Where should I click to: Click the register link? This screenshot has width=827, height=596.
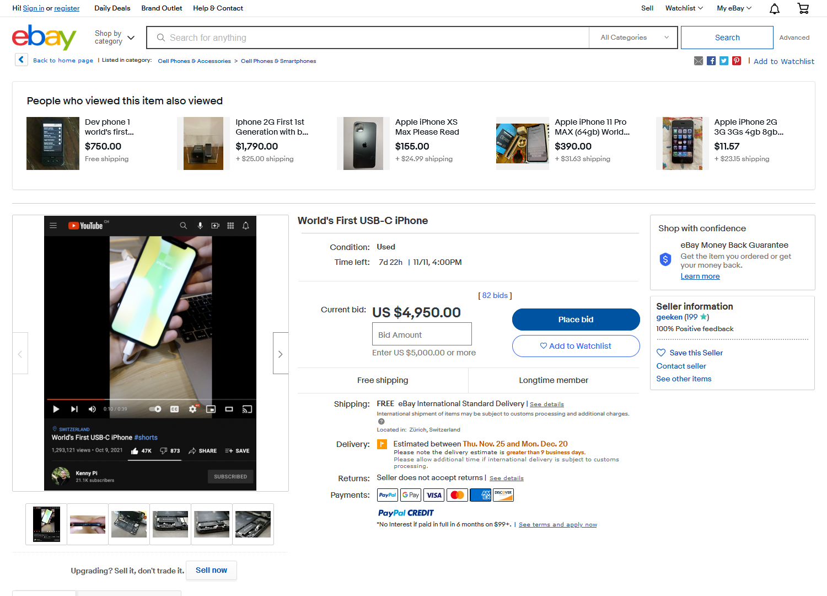click(x=67, y=8)
